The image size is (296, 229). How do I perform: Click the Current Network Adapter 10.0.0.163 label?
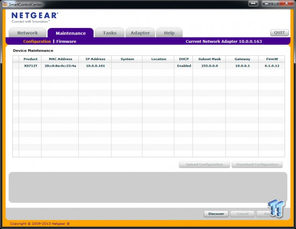[x=224, y=41]
